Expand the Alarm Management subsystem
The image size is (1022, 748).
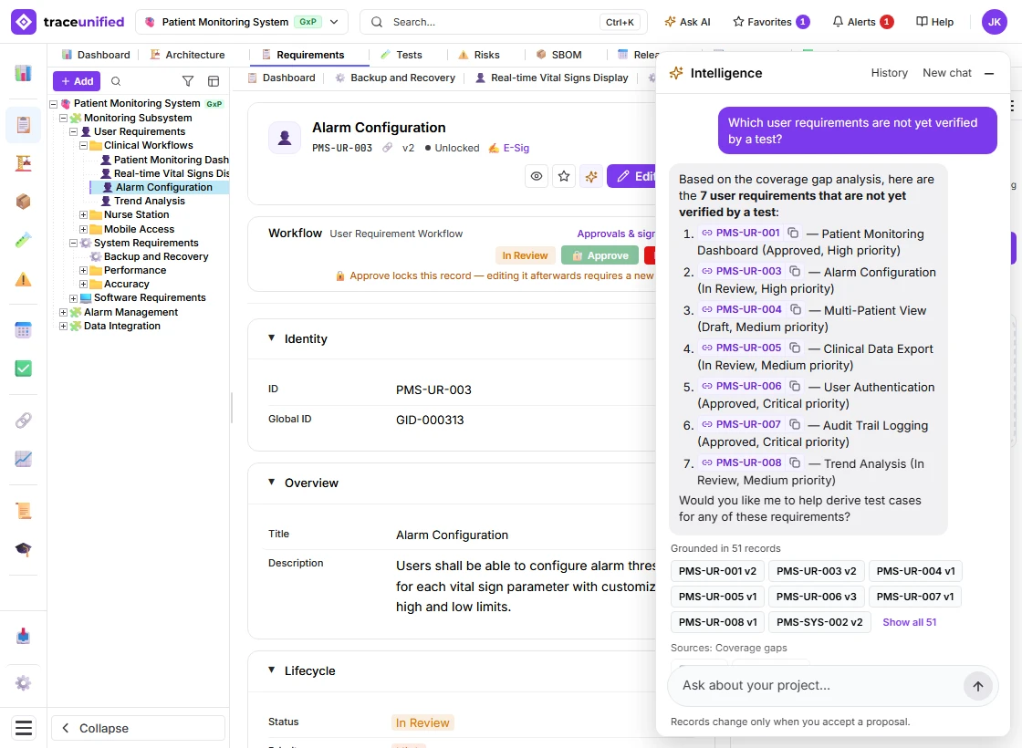(63, 312)
